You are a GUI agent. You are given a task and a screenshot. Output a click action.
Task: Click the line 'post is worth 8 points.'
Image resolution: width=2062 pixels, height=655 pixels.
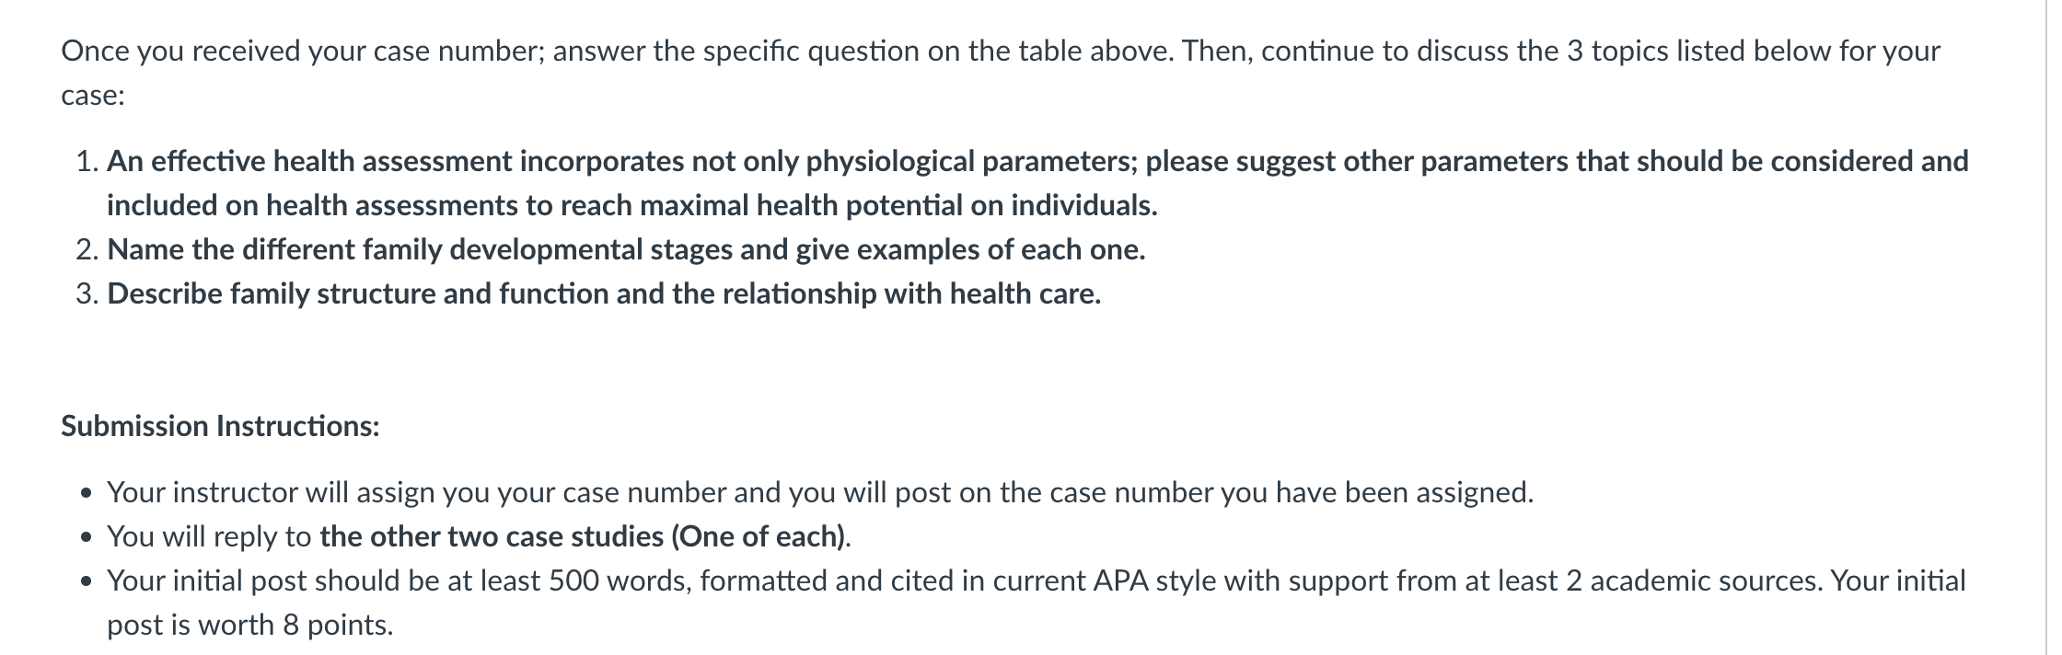click(249, 625)
